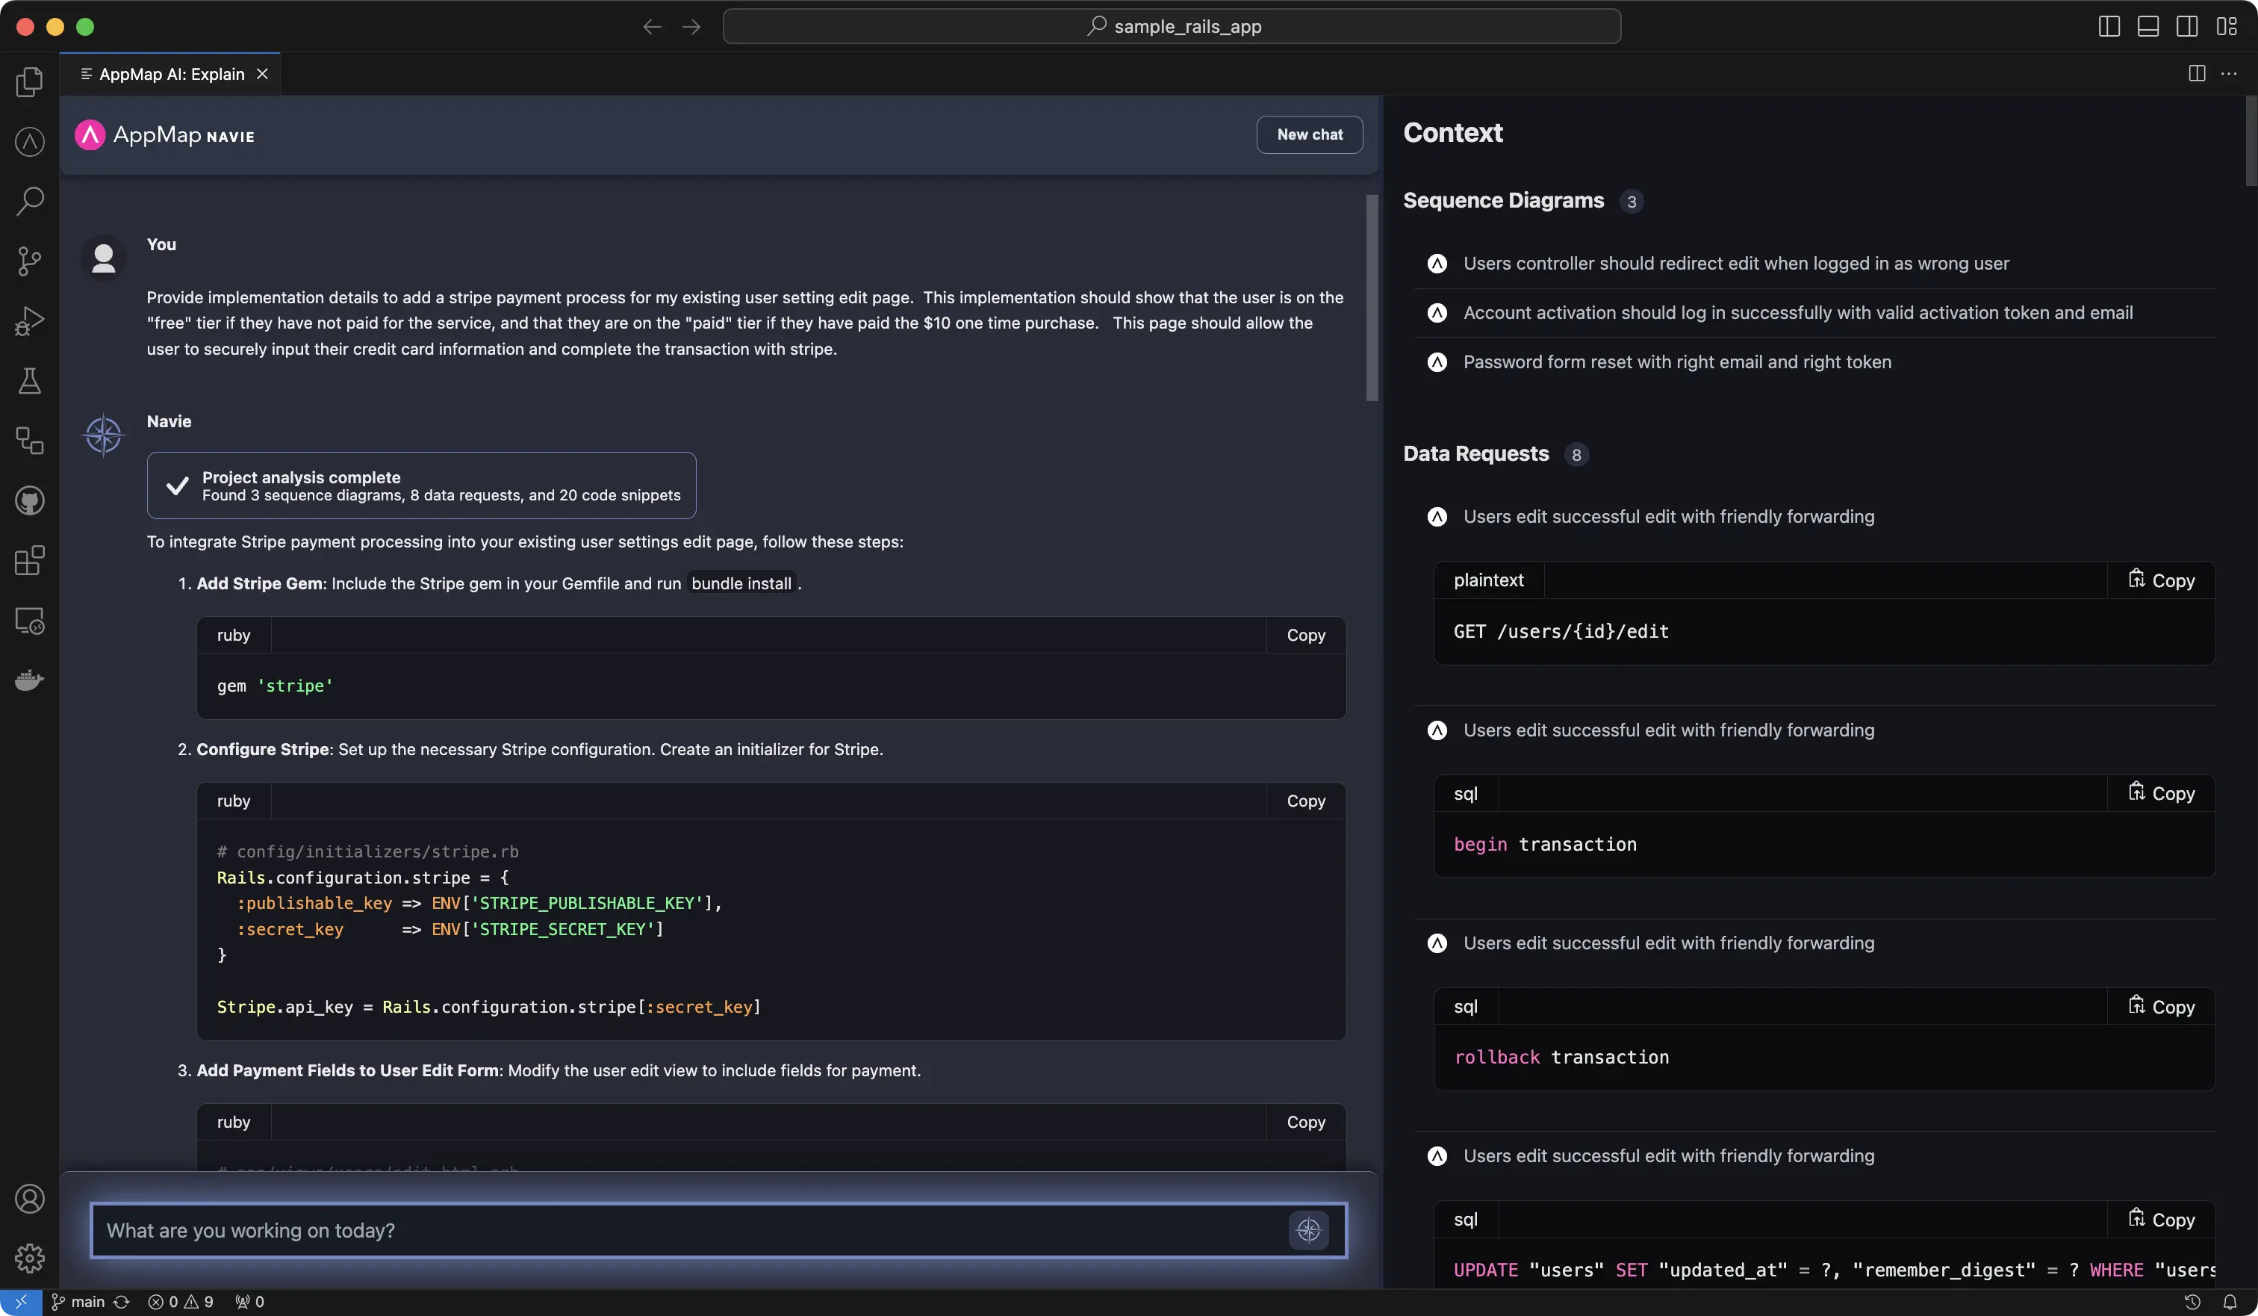Click the Context panel scrollbar
Viewport: 2258px width, 1316px height.
(x=2251, y=140)
